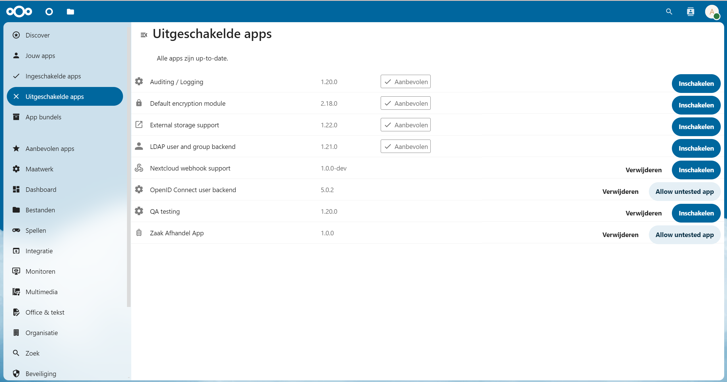Click the Zaak Afhandel App icon

tap(139, 232)
